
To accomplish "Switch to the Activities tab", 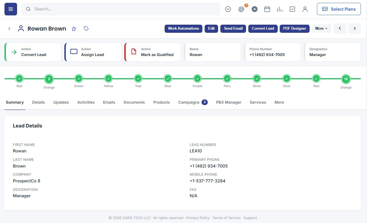I will tap(86, 102).
